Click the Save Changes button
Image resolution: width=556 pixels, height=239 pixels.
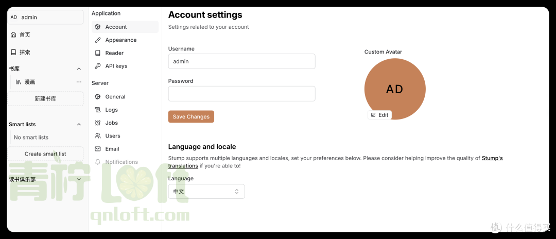[x=191, y=116]
